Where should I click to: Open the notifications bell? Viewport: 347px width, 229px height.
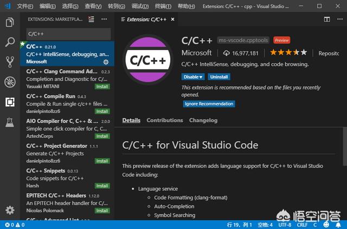point(338,225)
